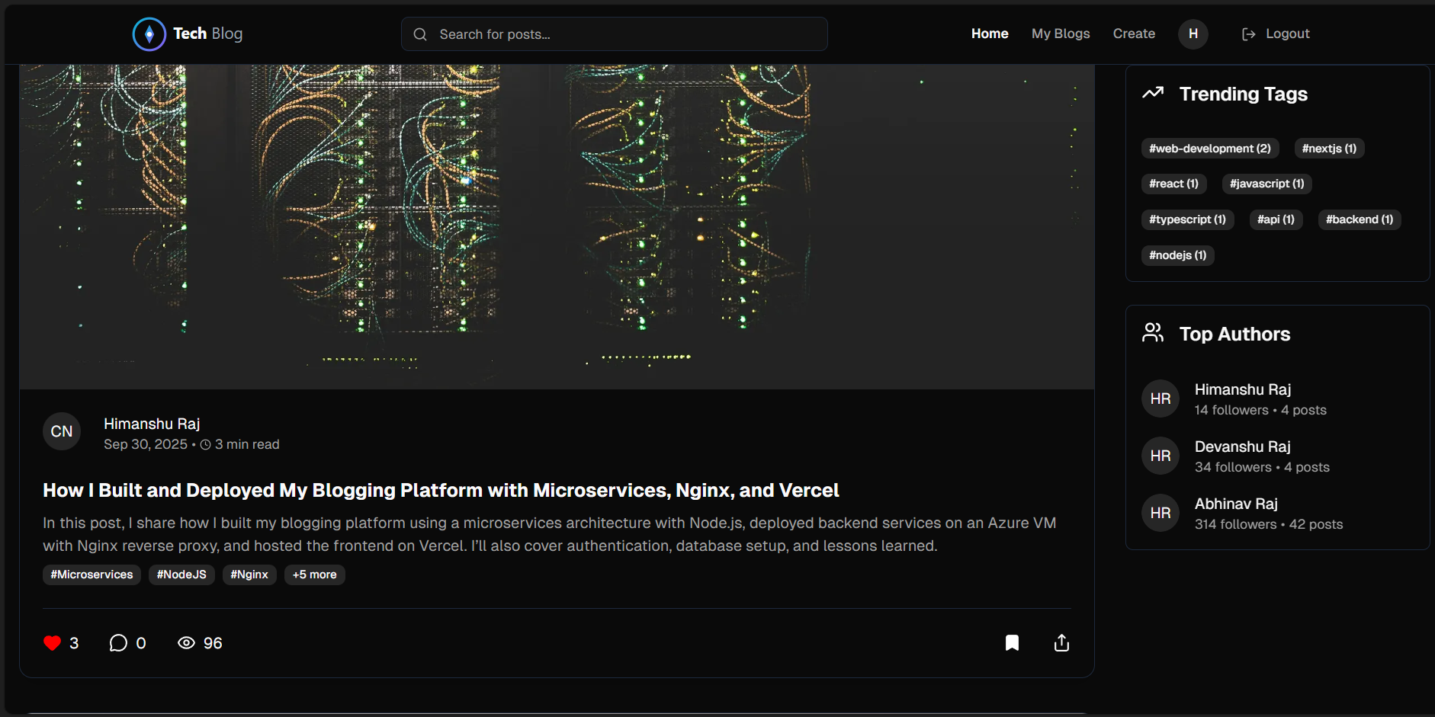Click the Tech Blog compass logo
This screenshot has width=1435, height=717.
click(149, 34)
